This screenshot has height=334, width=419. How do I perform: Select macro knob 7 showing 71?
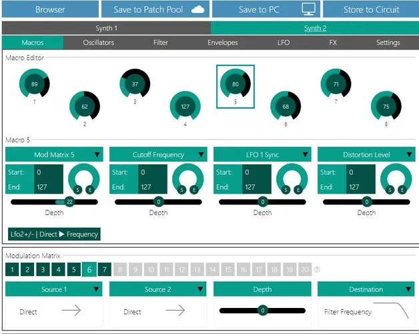pos(336,83)
